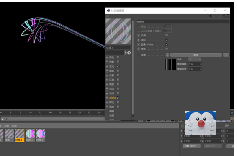Click the animation dot beside 反相 parameter
The image size is (237, 156).
139,35
